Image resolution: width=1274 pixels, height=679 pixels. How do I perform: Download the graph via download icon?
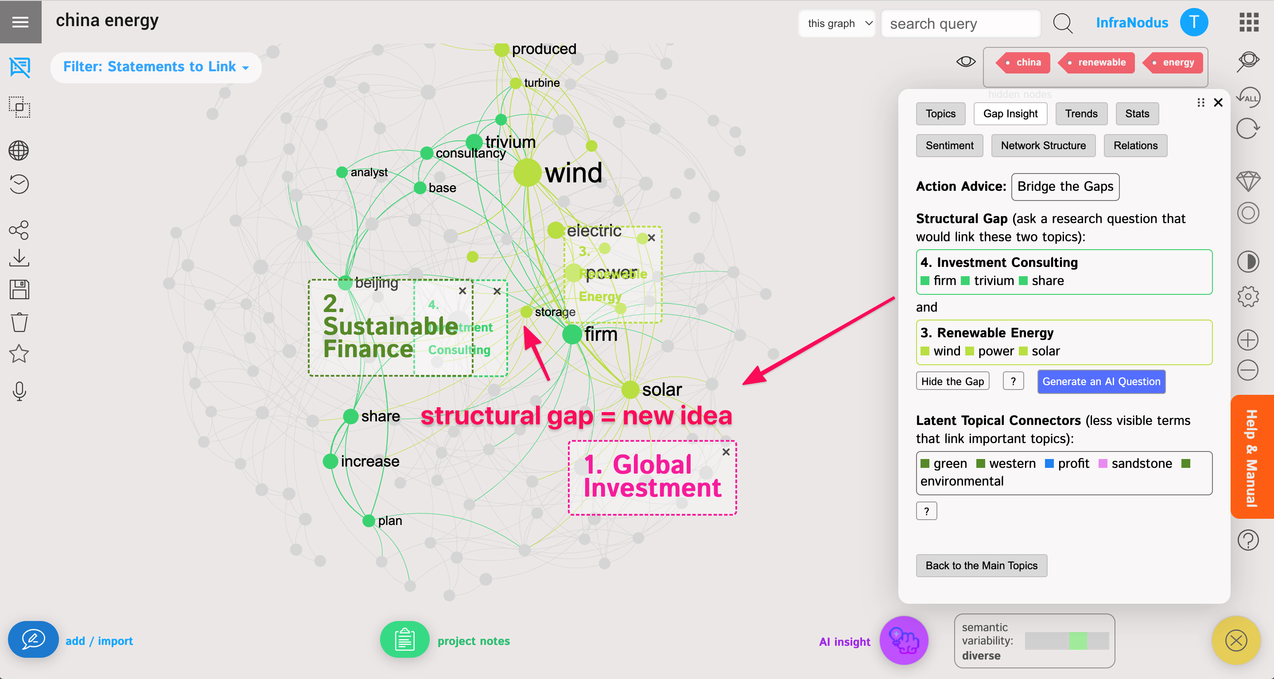[19, 258]
